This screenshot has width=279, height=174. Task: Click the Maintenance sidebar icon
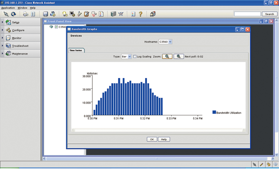[x=8, y=53]
